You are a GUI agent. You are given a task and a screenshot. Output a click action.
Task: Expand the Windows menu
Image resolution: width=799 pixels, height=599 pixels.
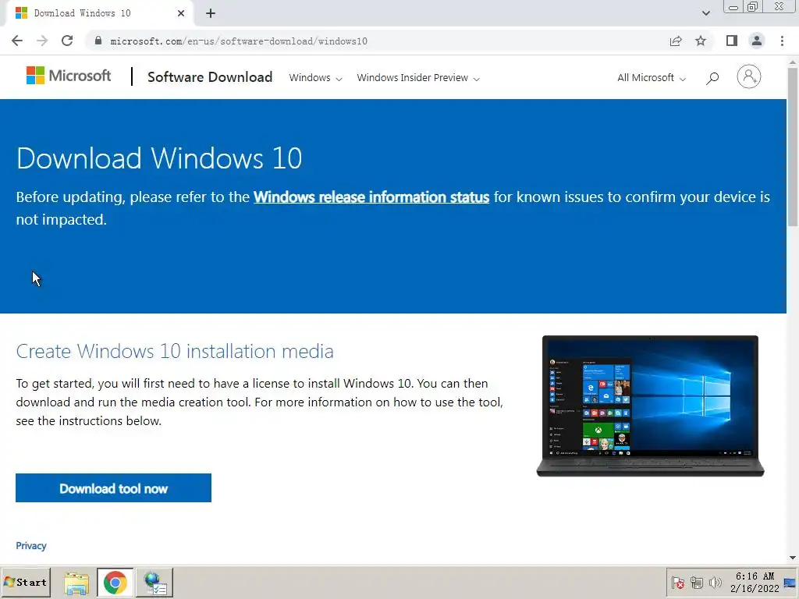(x=315, y=77)
